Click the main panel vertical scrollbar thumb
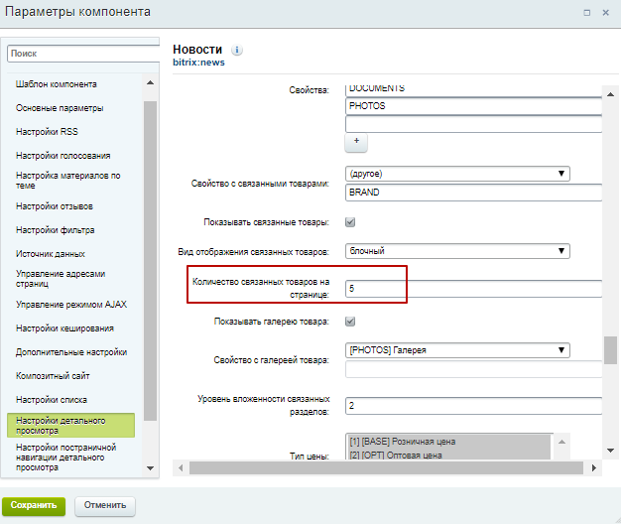The image size is (621, 524). [610, 350]
